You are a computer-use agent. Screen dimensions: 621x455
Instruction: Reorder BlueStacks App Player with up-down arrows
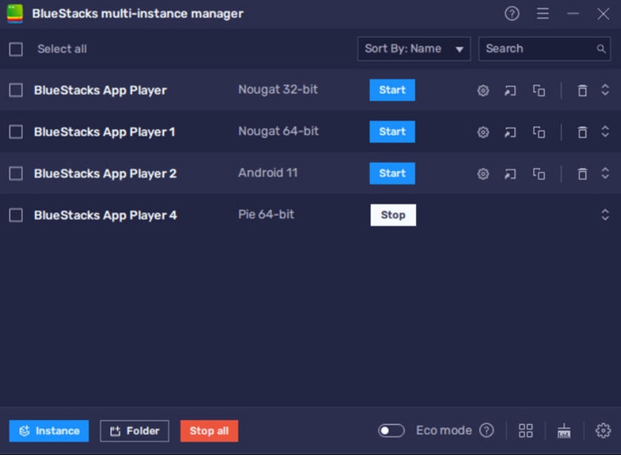click(x=605, y=90)
